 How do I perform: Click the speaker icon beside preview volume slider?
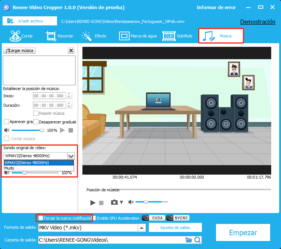[x=131, y=202]
